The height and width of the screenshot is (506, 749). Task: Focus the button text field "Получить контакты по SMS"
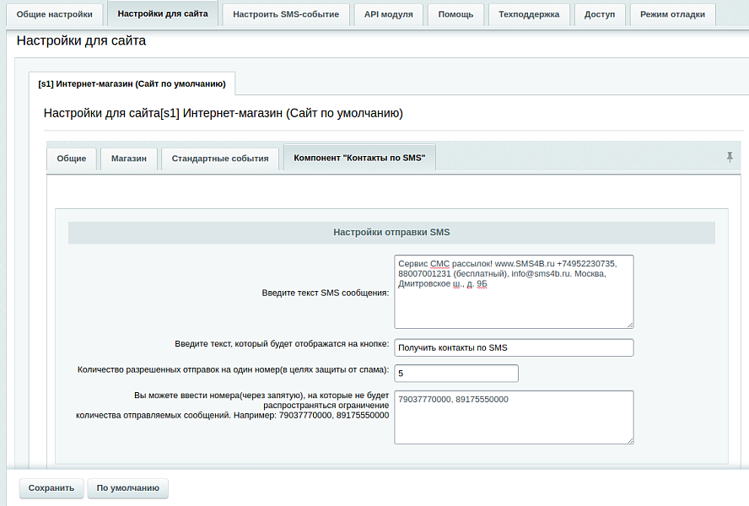(513, 347)
